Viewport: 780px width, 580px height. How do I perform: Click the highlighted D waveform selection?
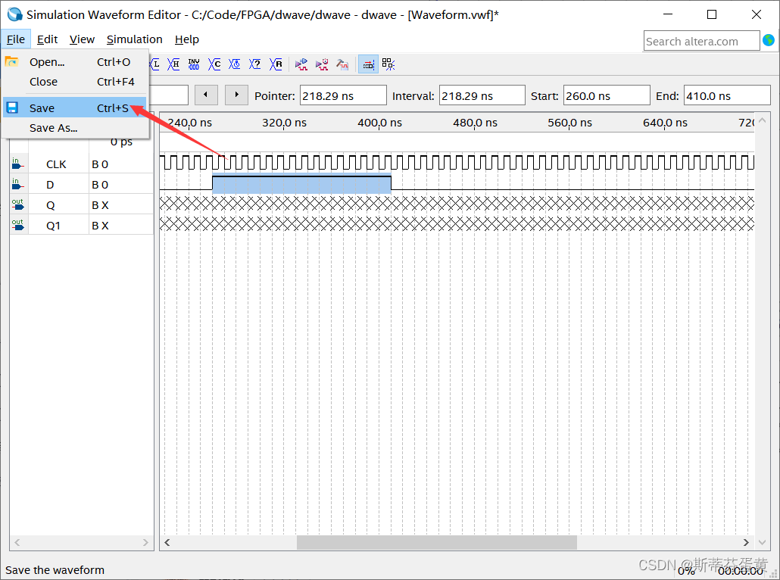301,183
